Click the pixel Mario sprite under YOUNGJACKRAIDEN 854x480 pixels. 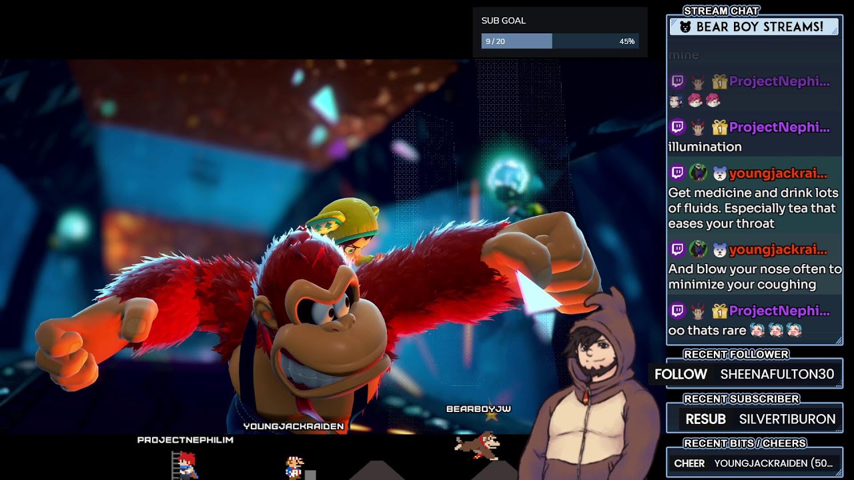click(x=294, y=467)
